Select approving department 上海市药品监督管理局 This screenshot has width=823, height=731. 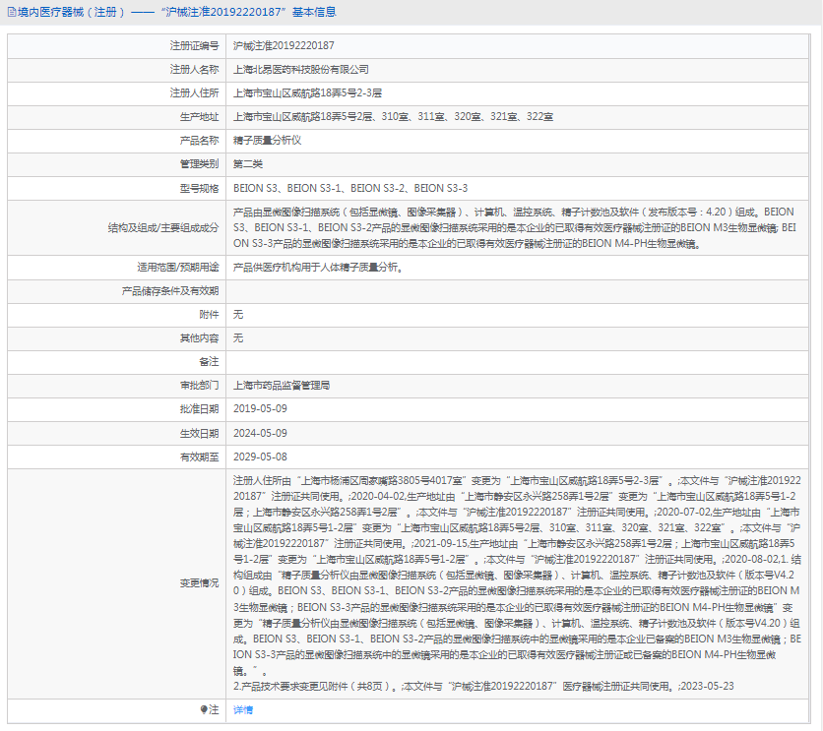coord(282,386)
